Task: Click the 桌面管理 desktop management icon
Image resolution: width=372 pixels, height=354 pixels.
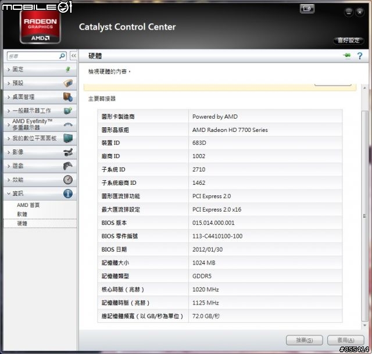Action: [x=68, y=97]
